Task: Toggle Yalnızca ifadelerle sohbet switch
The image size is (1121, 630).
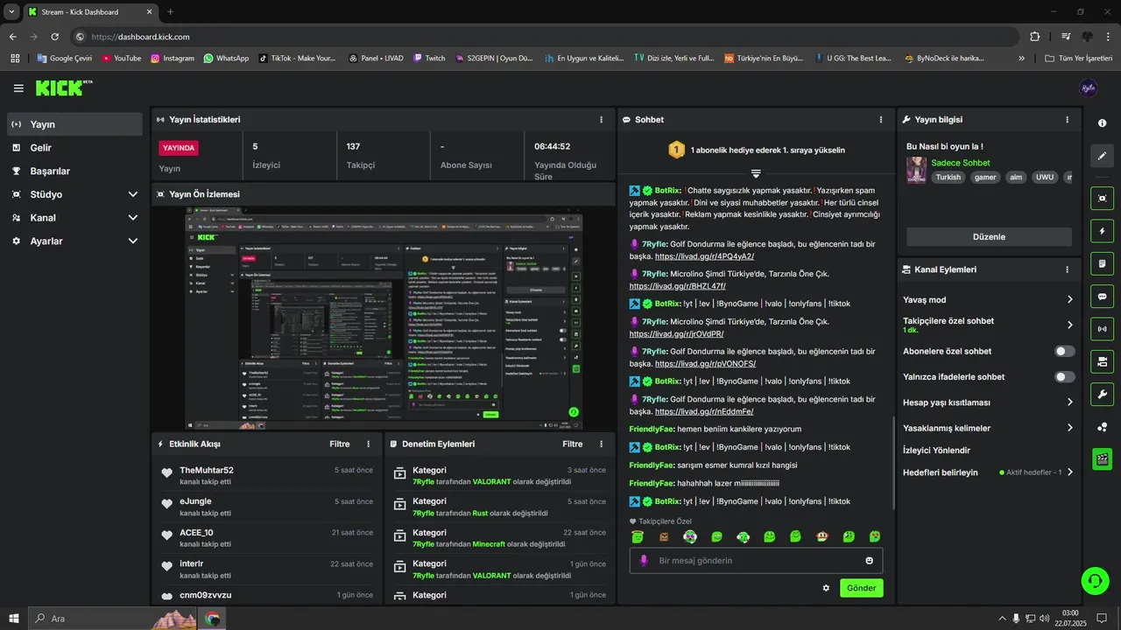Action: (1065, 377)
